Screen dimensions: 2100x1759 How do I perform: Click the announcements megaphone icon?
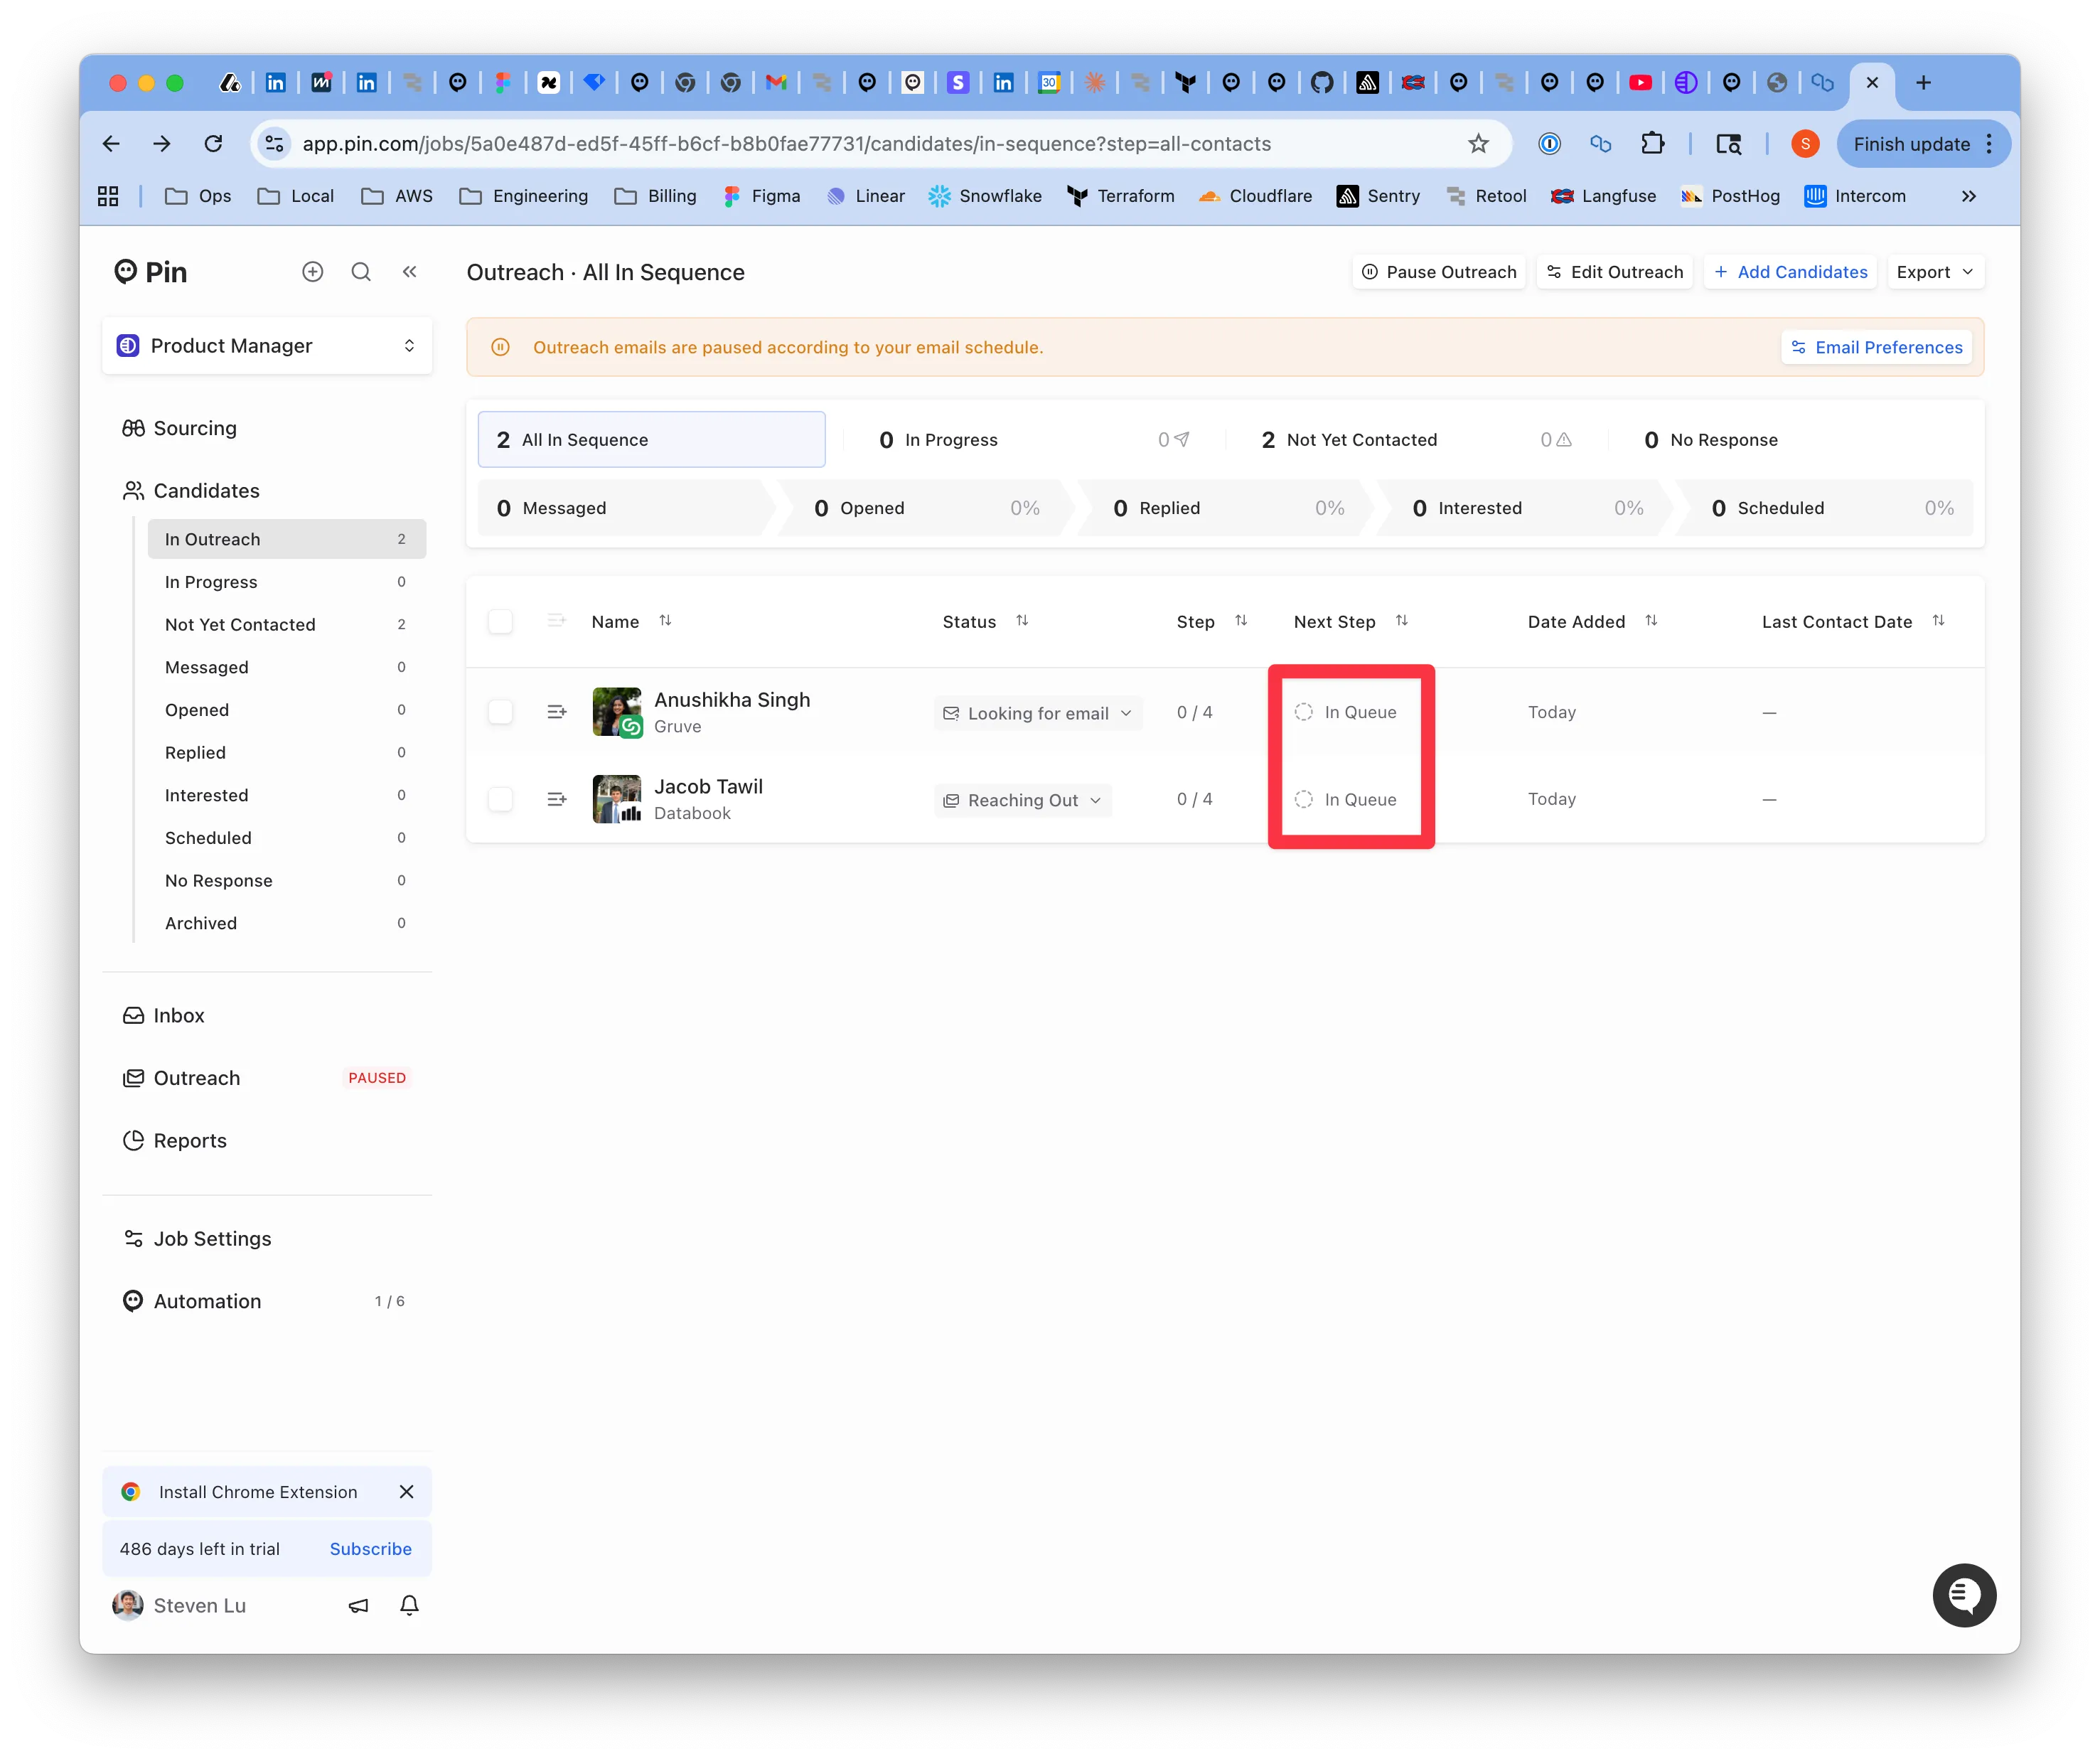click(358, 1605)
